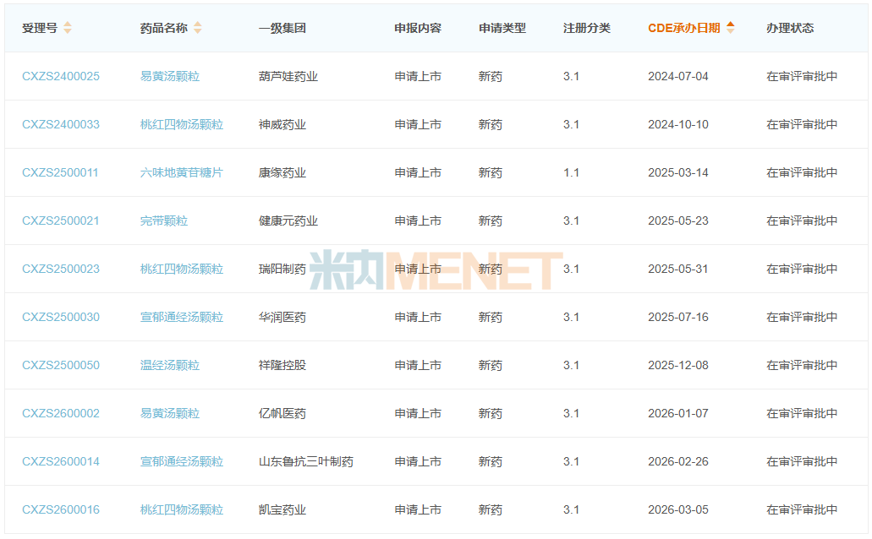Click date 2024-07-04
This screenshot has width=872, height=539.
pyautogui.click(x=678, y=76)
